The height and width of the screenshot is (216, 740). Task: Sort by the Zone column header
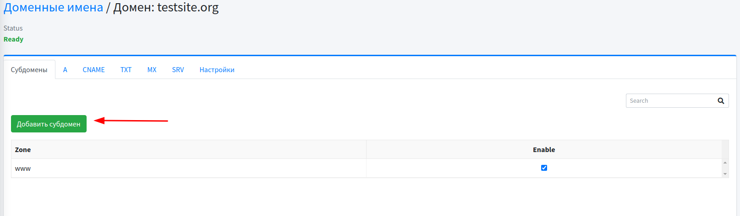point(23,150)
